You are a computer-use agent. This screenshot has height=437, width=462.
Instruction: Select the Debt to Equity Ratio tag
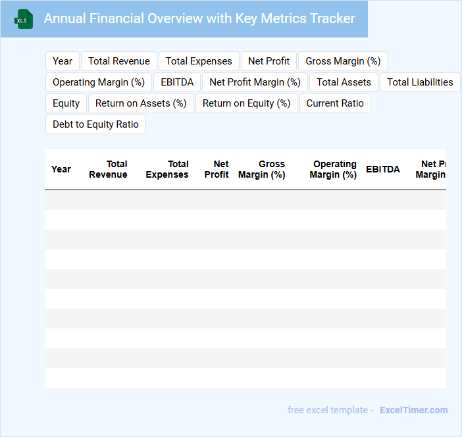click(x=95, y=124)
